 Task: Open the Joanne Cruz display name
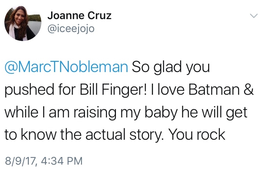[x=79, y=16]
